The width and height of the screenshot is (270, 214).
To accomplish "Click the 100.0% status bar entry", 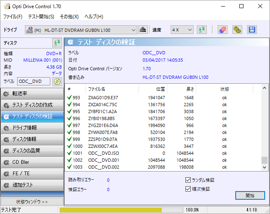I will click(192, 210).
